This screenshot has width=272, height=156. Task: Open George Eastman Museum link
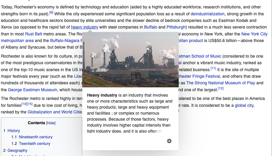point(33,90)
